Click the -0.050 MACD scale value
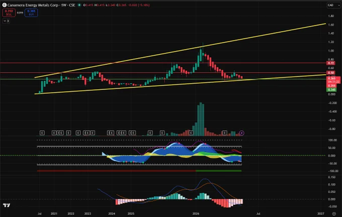The height and width of the screenshot is (217, 342). (332, 206)
